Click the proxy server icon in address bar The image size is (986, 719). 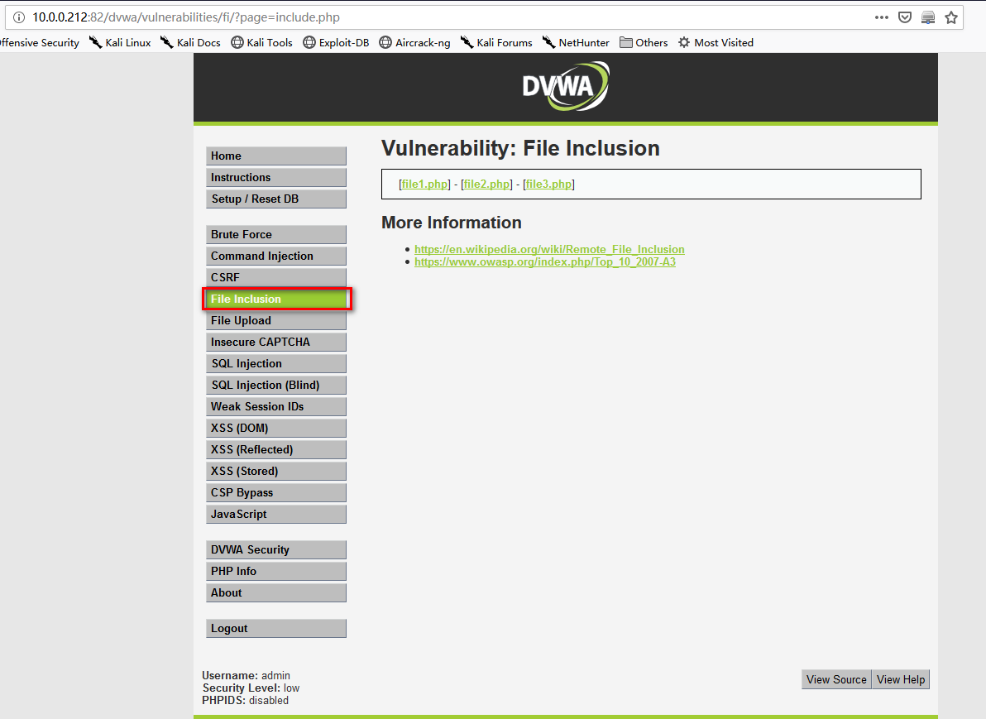pyautogui.click(x=928, y=17)
